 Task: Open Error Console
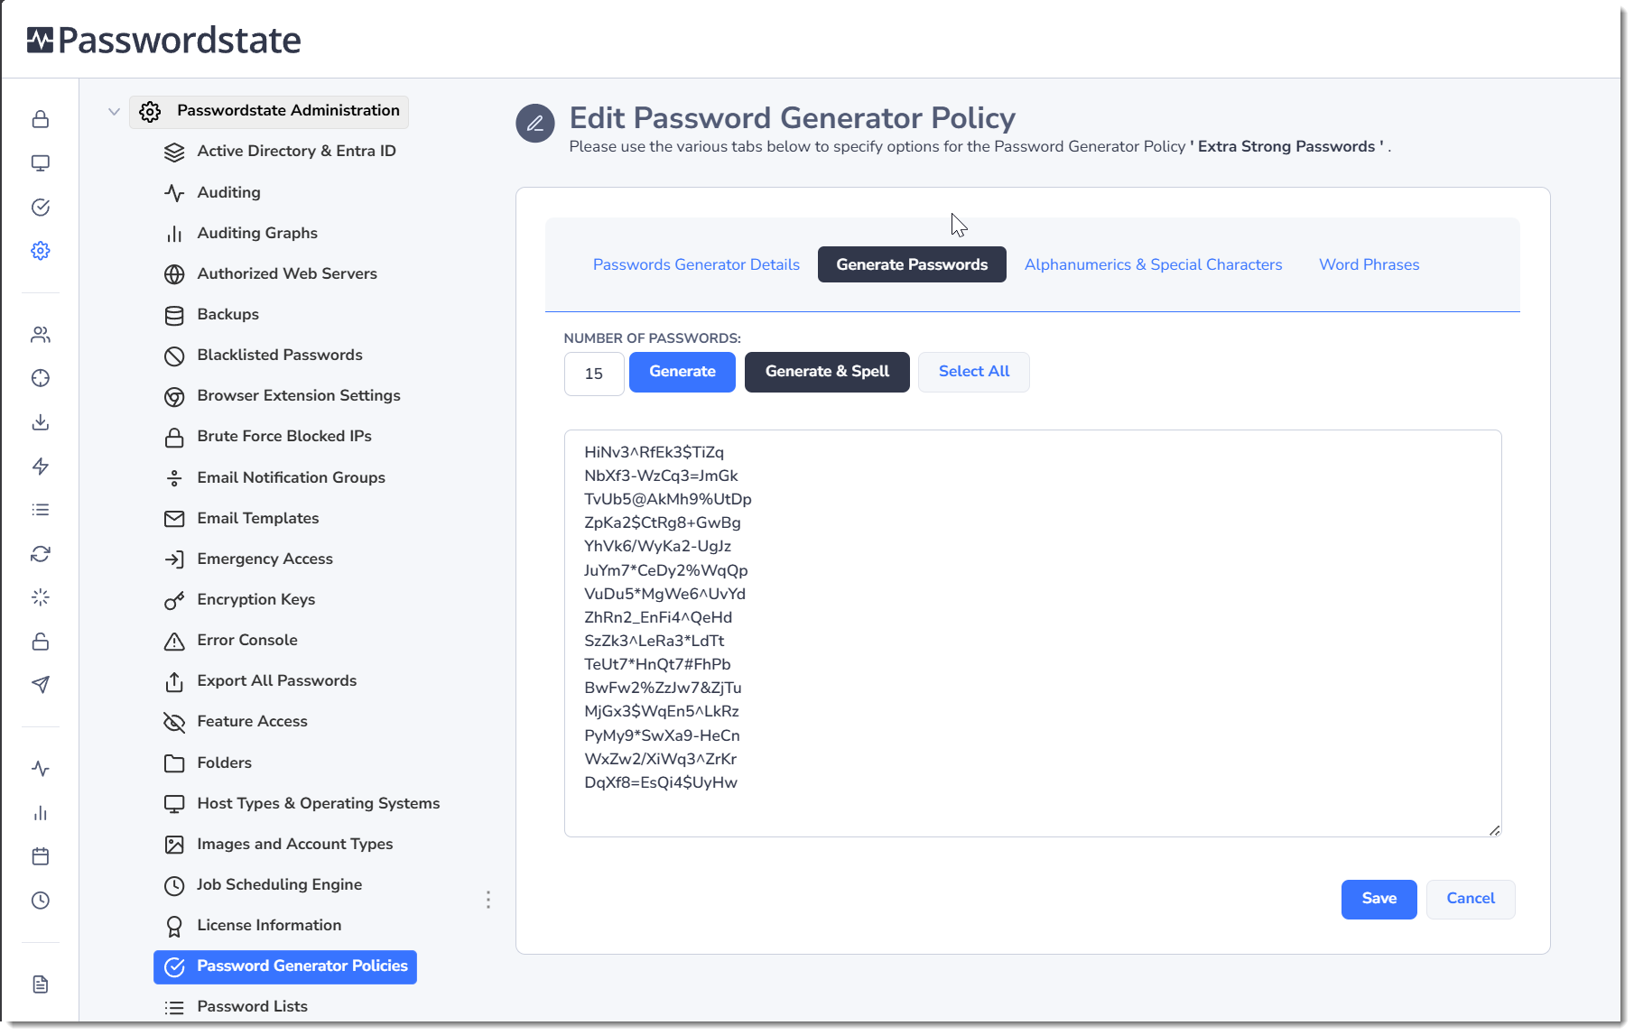tap(247, 640)
